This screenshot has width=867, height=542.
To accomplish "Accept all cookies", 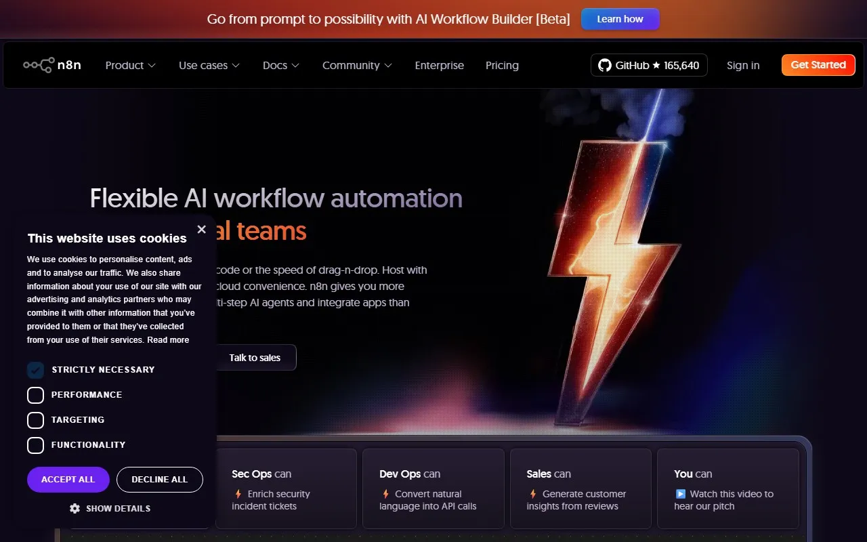I will [68, 479].
